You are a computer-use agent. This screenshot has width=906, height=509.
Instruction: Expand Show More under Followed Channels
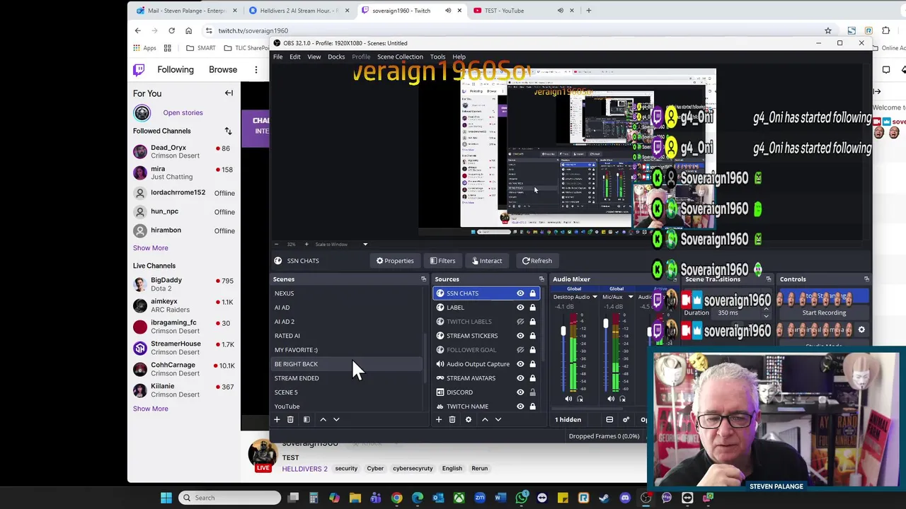tap(150, 248)
